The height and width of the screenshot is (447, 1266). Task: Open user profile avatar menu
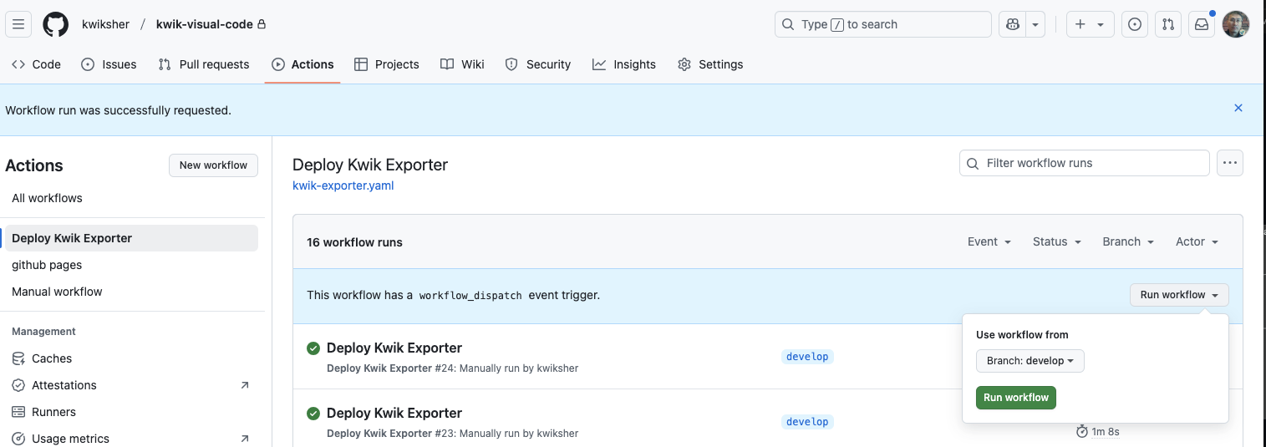click(x=1236, y=24)
